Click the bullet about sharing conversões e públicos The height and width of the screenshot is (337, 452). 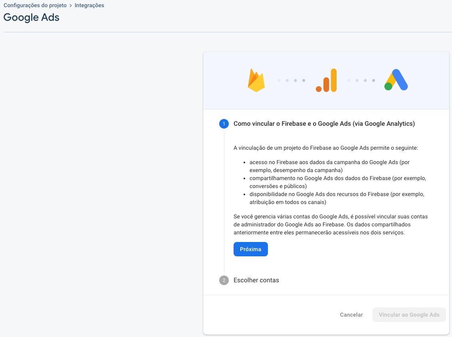tap(337, 182)
